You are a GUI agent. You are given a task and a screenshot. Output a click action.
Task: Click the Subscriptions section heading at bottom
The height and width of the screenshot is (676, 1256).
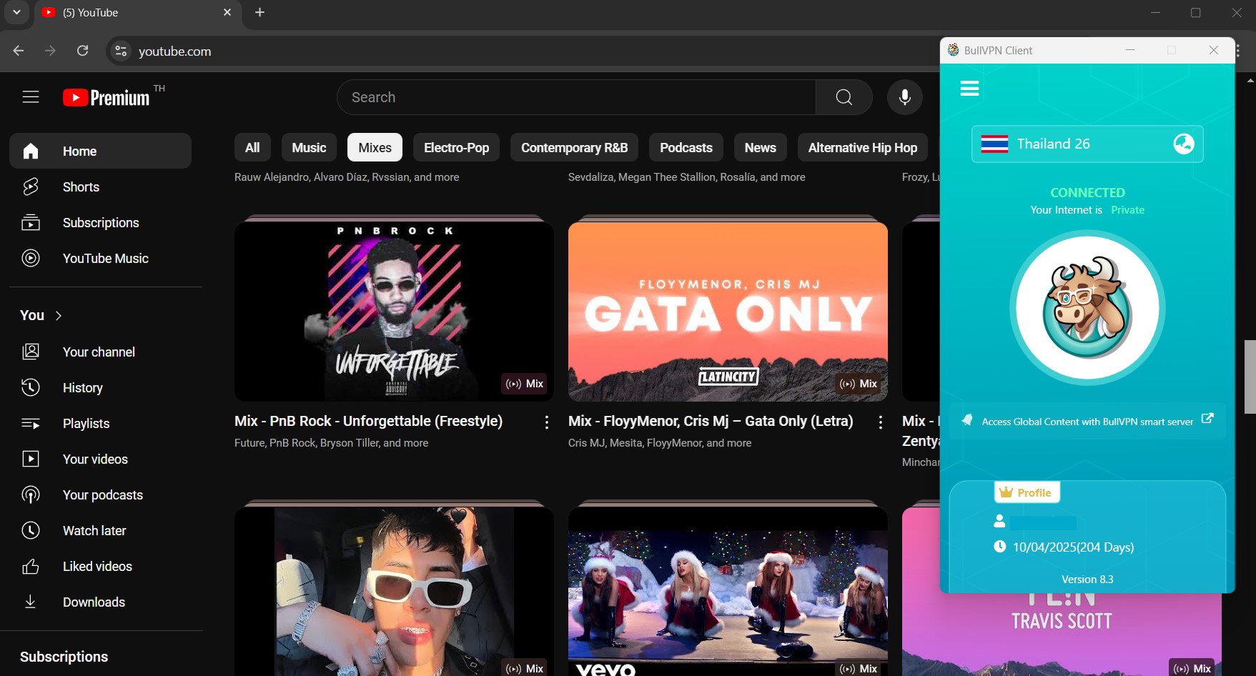(64, 657)
